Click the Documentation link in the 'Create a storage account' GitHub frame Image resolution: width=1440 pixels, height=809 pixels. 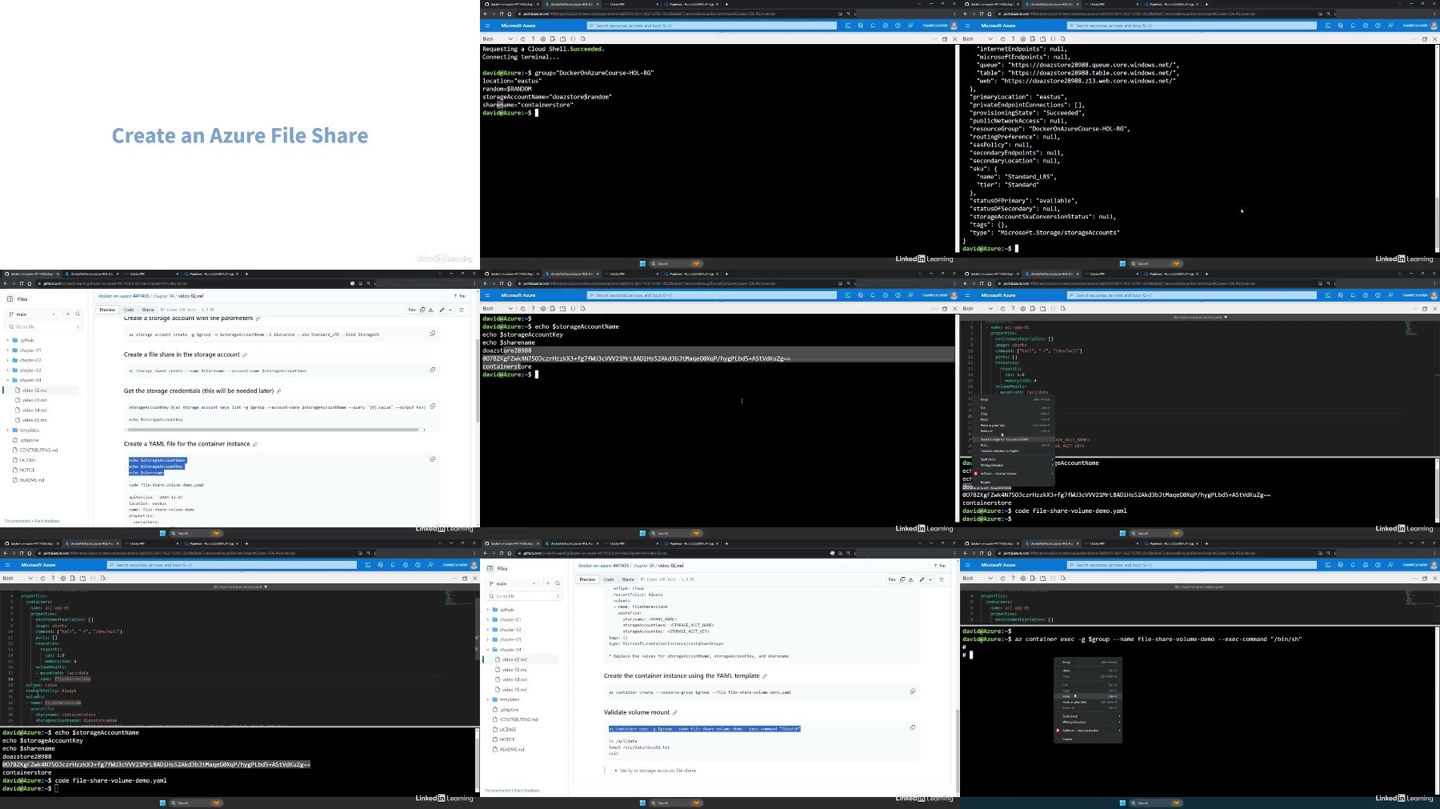pos(18,521)
